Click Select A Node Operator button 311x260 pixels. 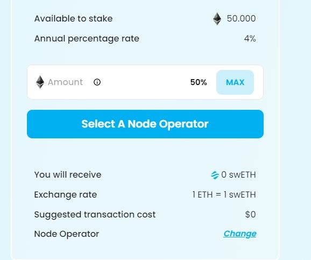pos(145,124)
